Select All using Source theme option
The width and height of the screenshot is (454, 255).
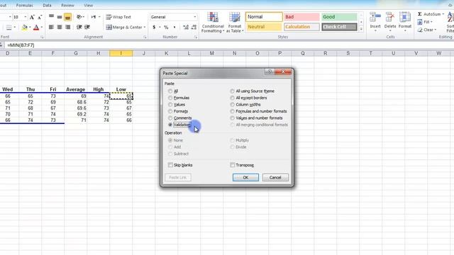click(232, 91)
